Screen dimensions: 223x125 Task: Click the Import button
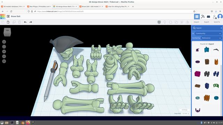coord(196,22)
